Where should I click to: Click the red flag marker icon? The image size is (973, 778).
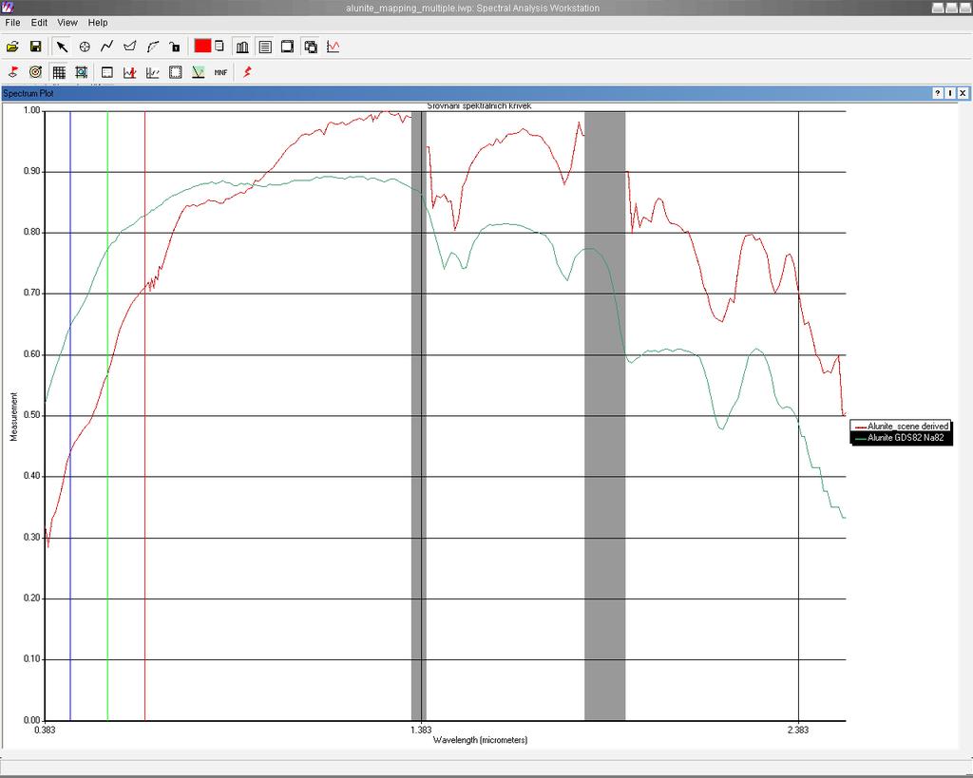click(12, 72)
